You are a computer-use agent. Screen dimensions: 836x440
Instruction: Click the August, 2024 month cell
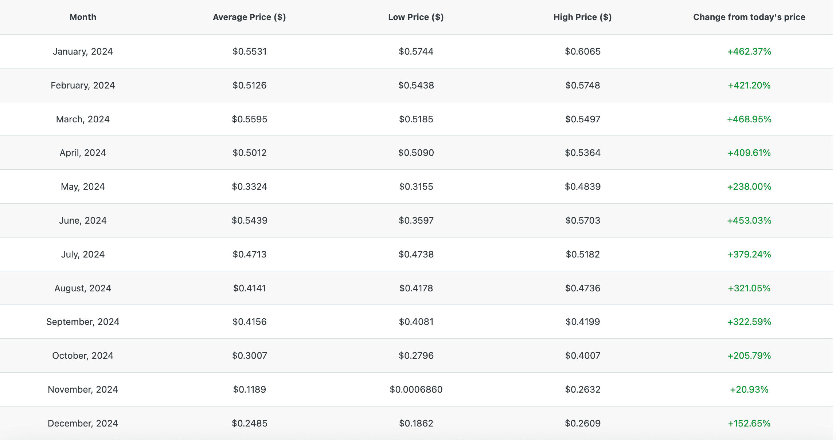(x=83, y=288)
